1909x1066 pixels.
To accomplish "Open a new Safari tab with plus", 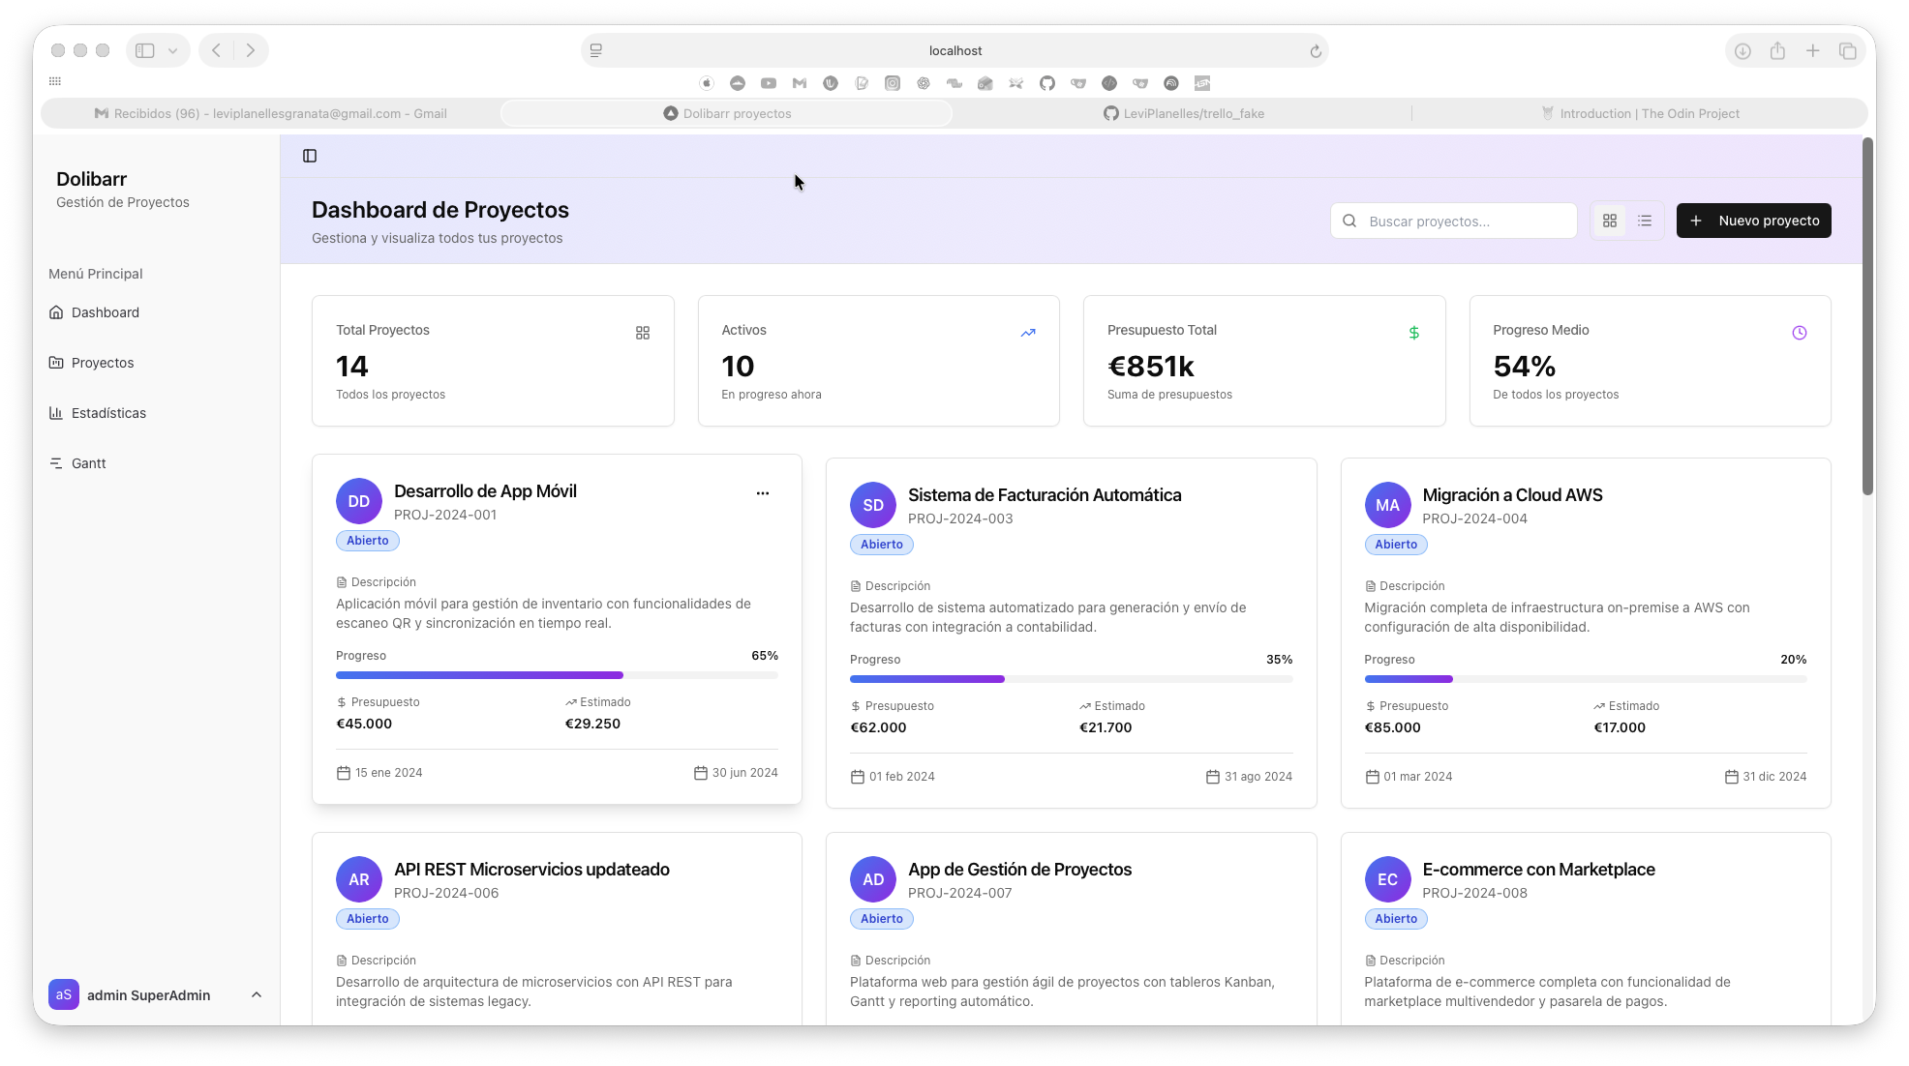I will pyautogui.click(x=1812, y=50).
